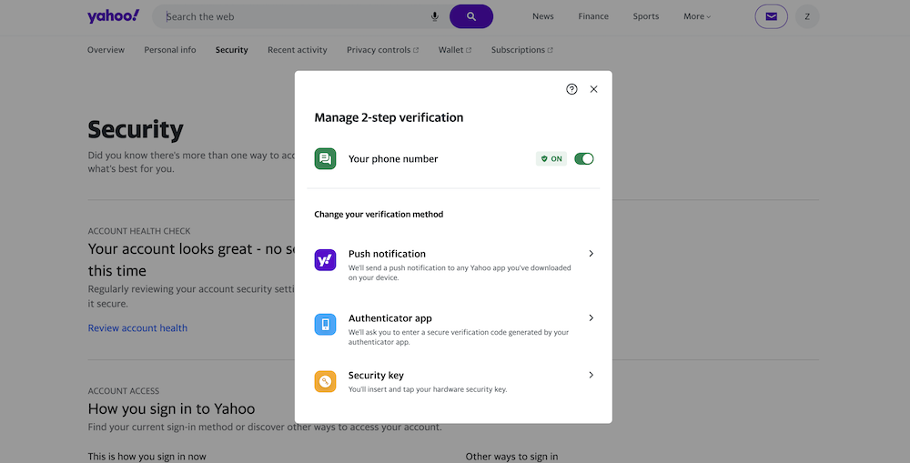Expand the Push notification chevron
Screen dimensions: 910x463
click(591, 254)
